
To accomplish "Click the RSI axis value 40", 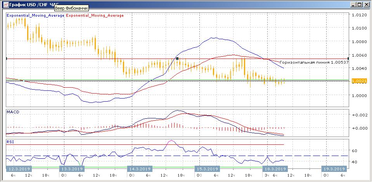I will [x=355, y=162].
